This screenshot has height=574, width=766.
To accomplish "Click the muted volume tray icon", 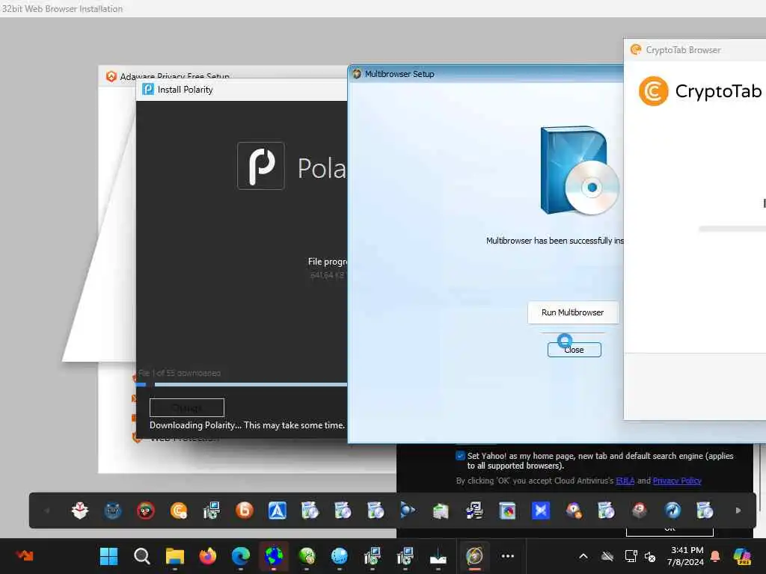I will point(650,556).
